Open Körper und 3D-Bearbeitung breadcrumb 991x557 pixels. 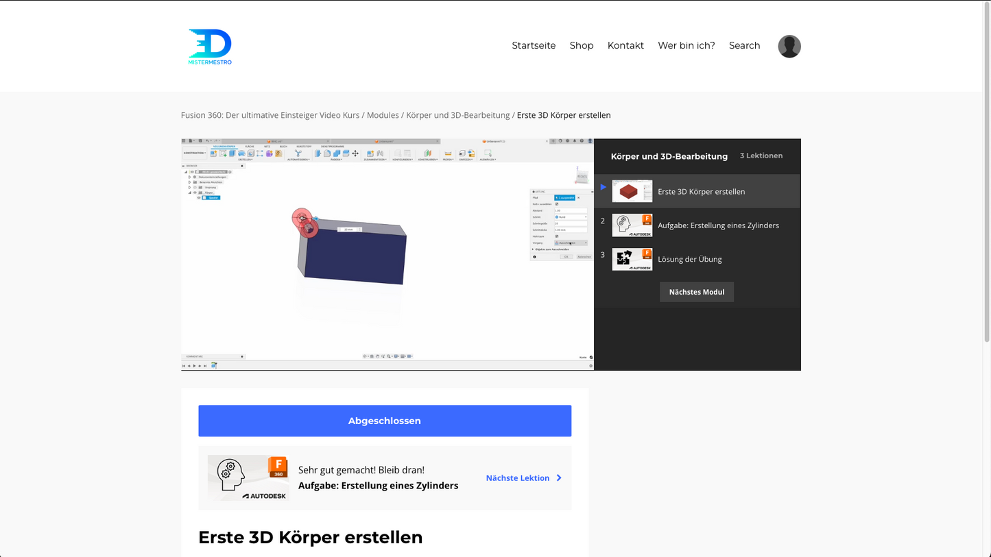pos(458,115)
